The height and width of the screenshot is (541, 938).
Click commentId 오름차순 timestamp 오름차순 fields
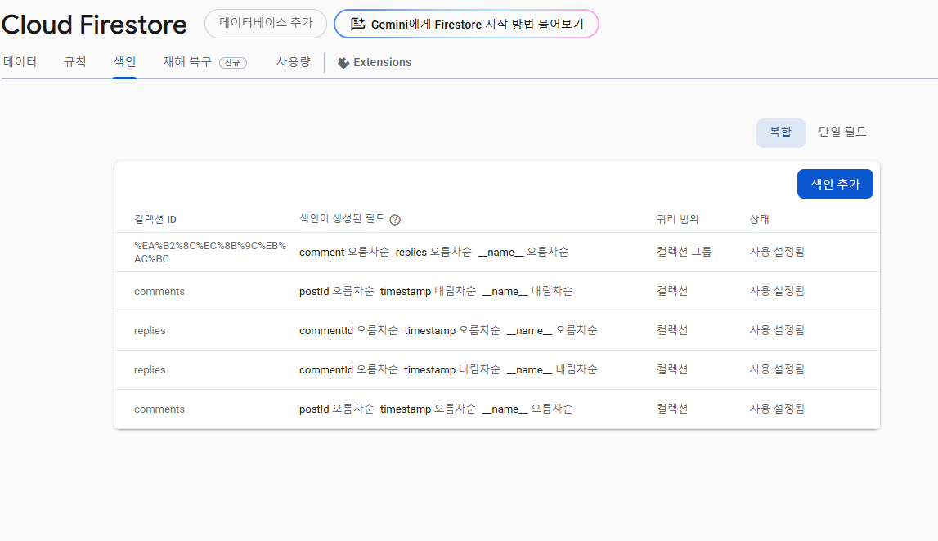point(448,331)
